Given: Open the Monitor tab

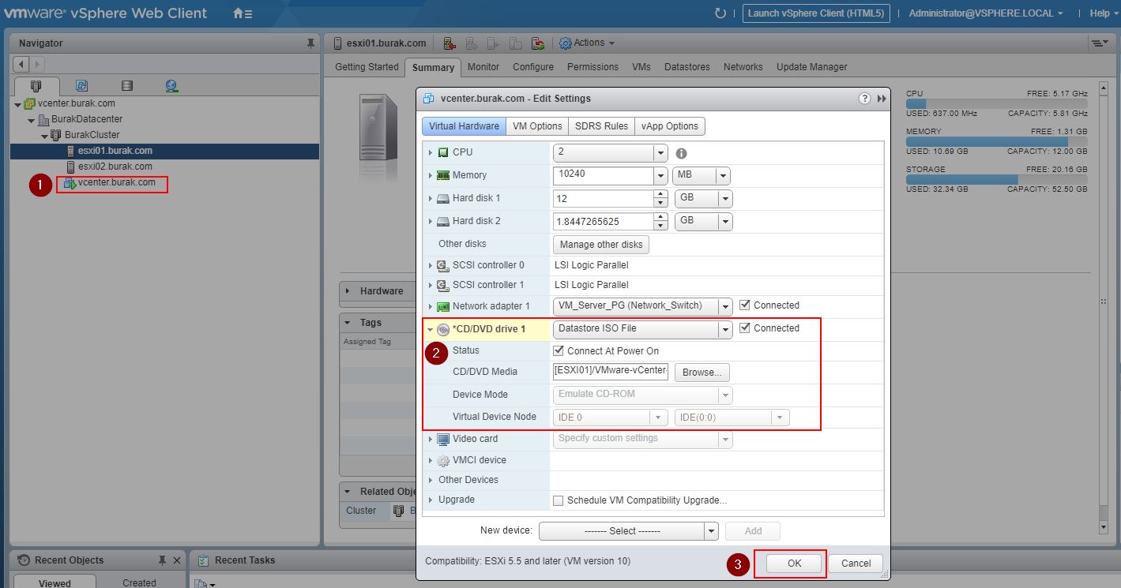Looking at the screenshot, I should (x=483, y=67).
